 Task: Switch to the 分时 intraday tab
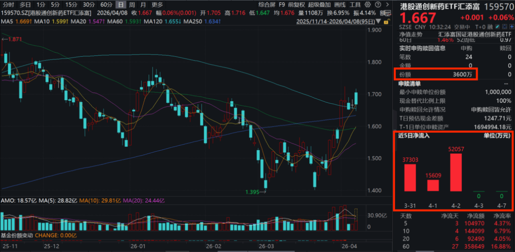pos(8,5)
